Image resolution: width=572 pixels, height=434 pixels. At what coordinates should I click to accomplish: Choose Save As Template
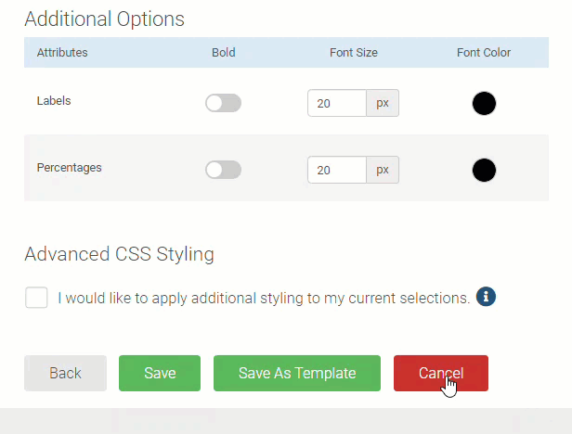[x=297, y=373]
